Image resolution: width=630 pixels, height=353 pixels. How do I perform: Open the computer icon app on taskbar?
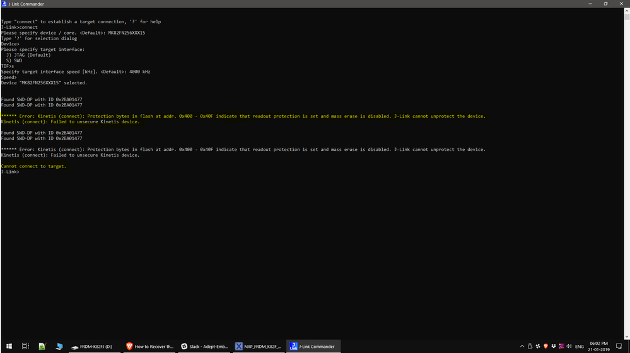coord(59,346)
